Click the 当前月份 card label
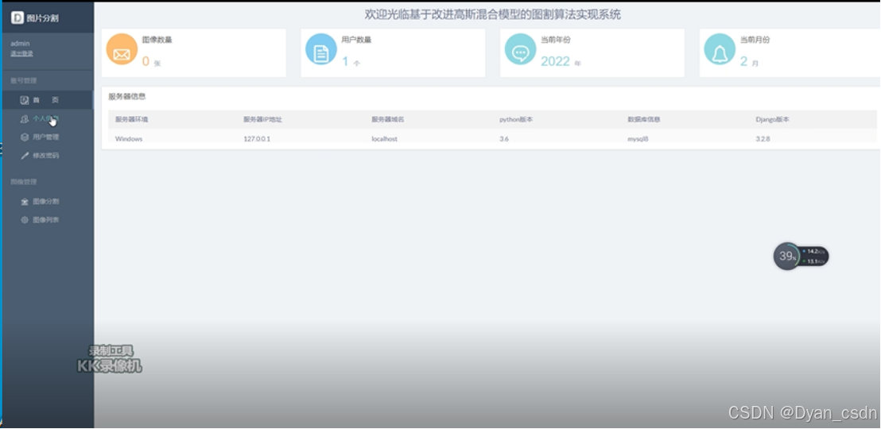Screen dimensions: 881x429 [755, 40]
